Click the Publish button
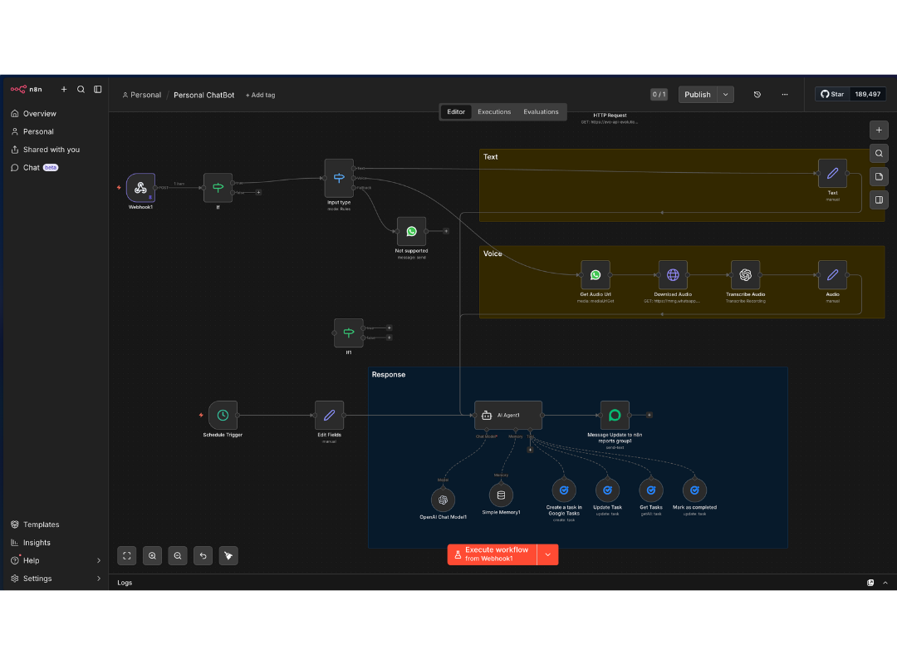897x665 pixels. (x=698, y=95)
